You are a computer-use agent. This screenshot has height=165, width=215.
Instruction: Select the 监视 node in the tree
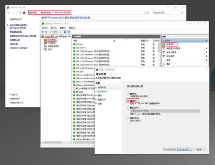click(x=49, y=50)
